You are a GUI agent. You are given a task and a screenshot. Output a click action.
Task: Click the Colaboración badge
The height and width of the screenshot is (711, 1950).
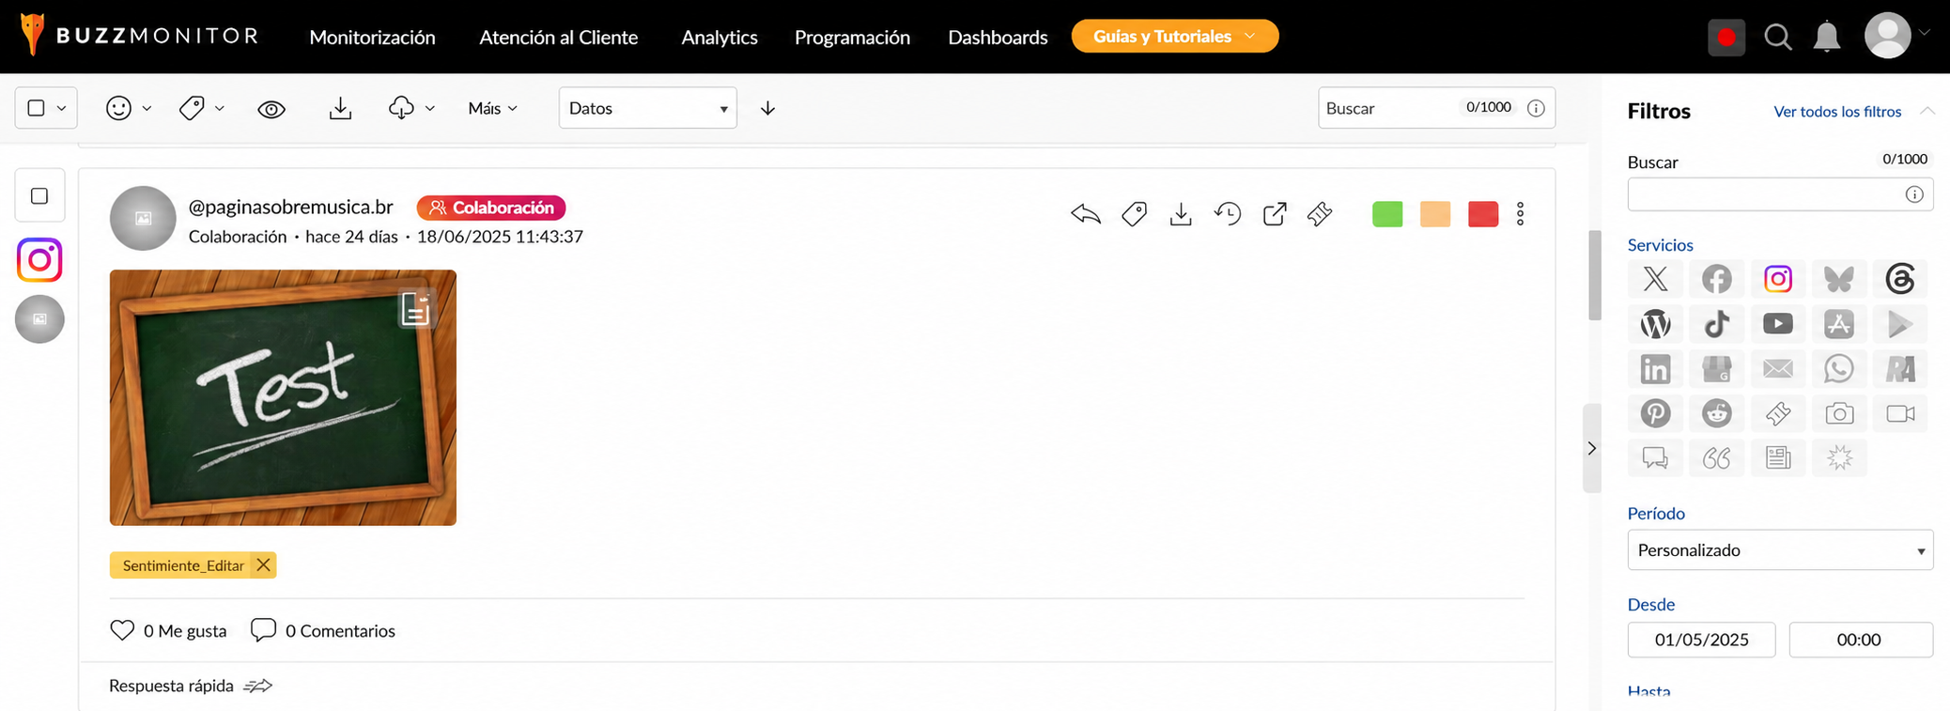(491, 208)
